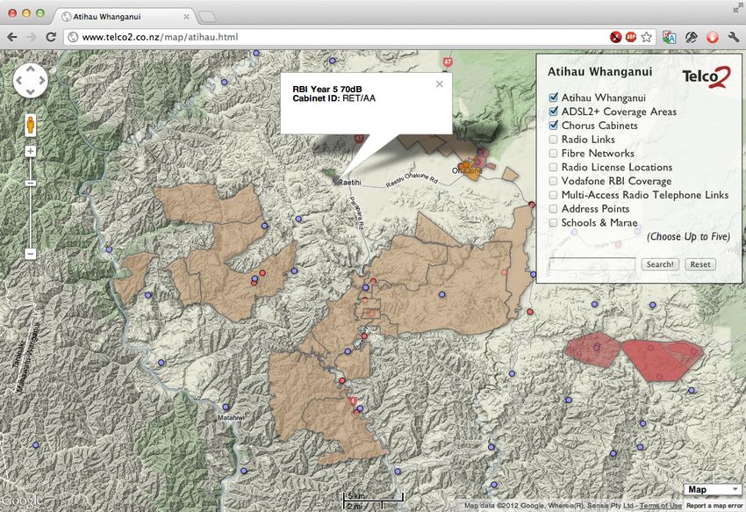Click the Reset button
Image resolution: width=746 pixels, height=512 pixels.
700,264
